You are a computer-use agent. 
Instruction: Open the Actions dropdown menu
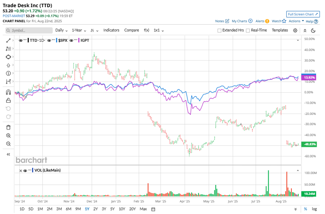click(296, 21)
